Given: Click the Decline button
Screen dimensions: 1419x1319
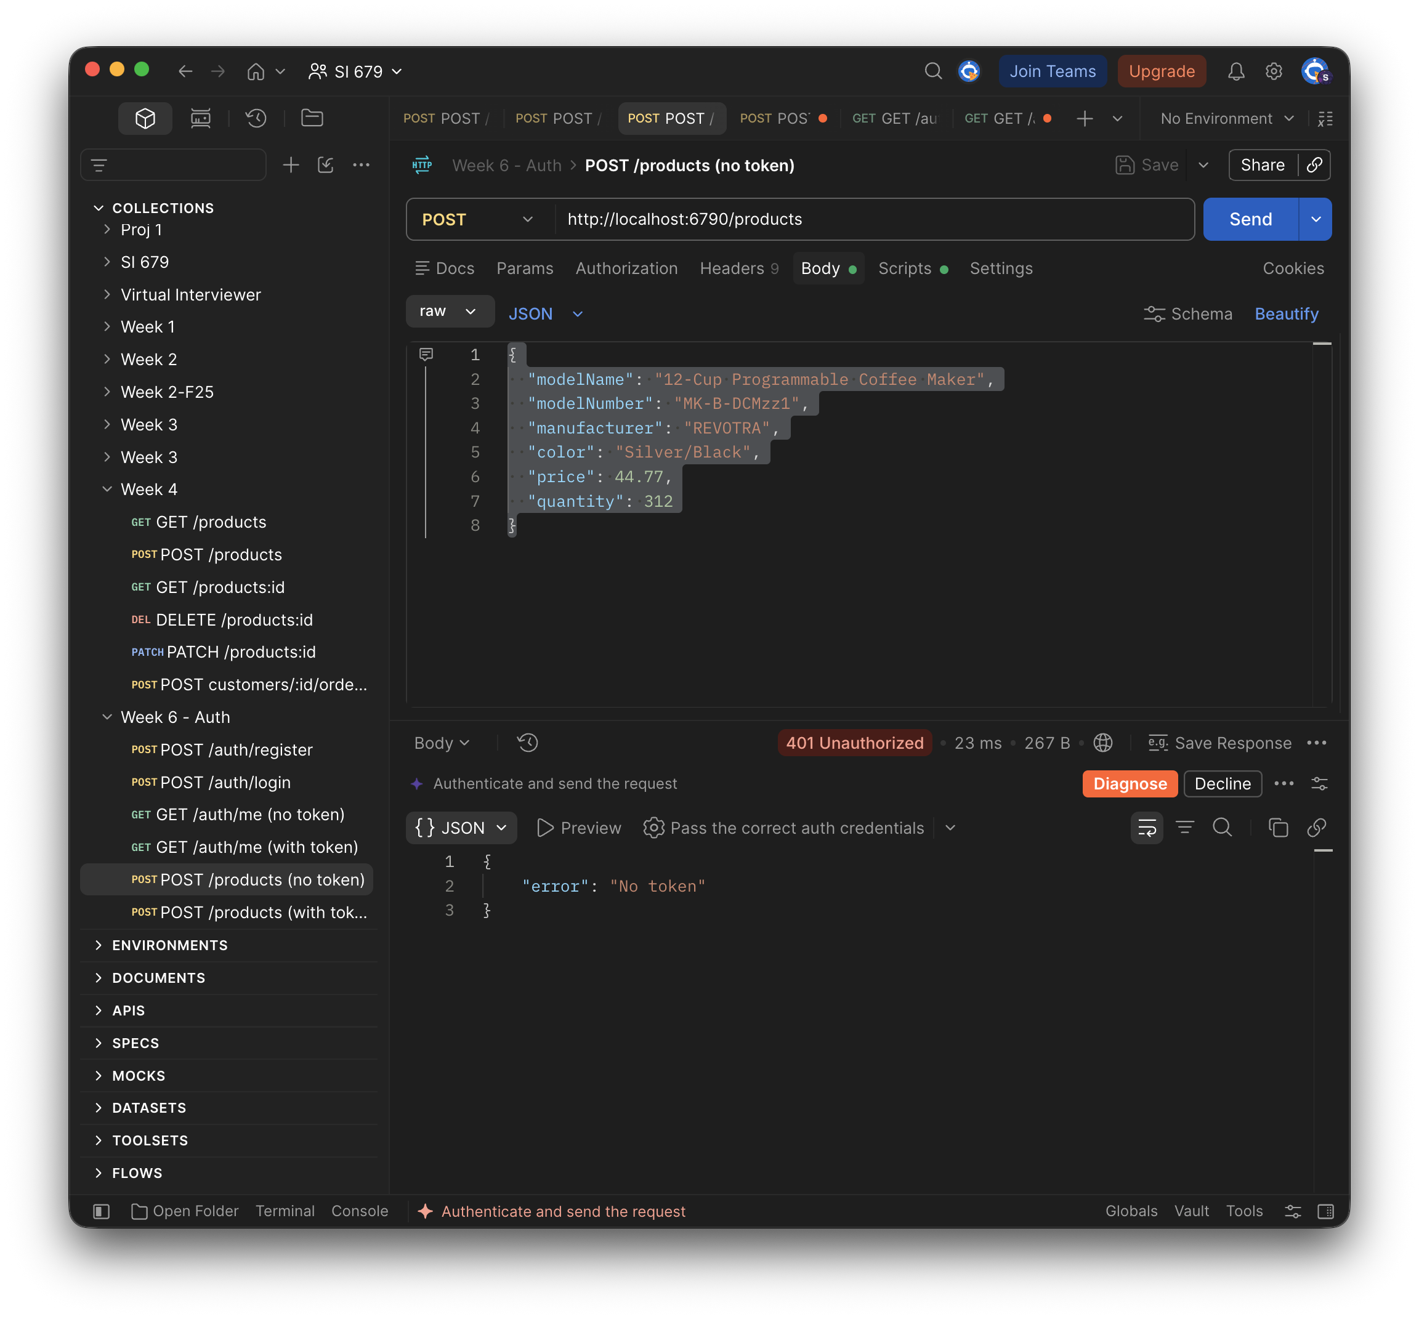Looking at the screenshot, I should 1222,784.
